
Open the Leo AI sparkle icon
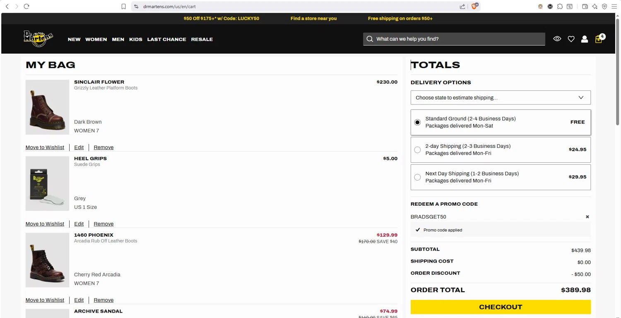(595, 7)
